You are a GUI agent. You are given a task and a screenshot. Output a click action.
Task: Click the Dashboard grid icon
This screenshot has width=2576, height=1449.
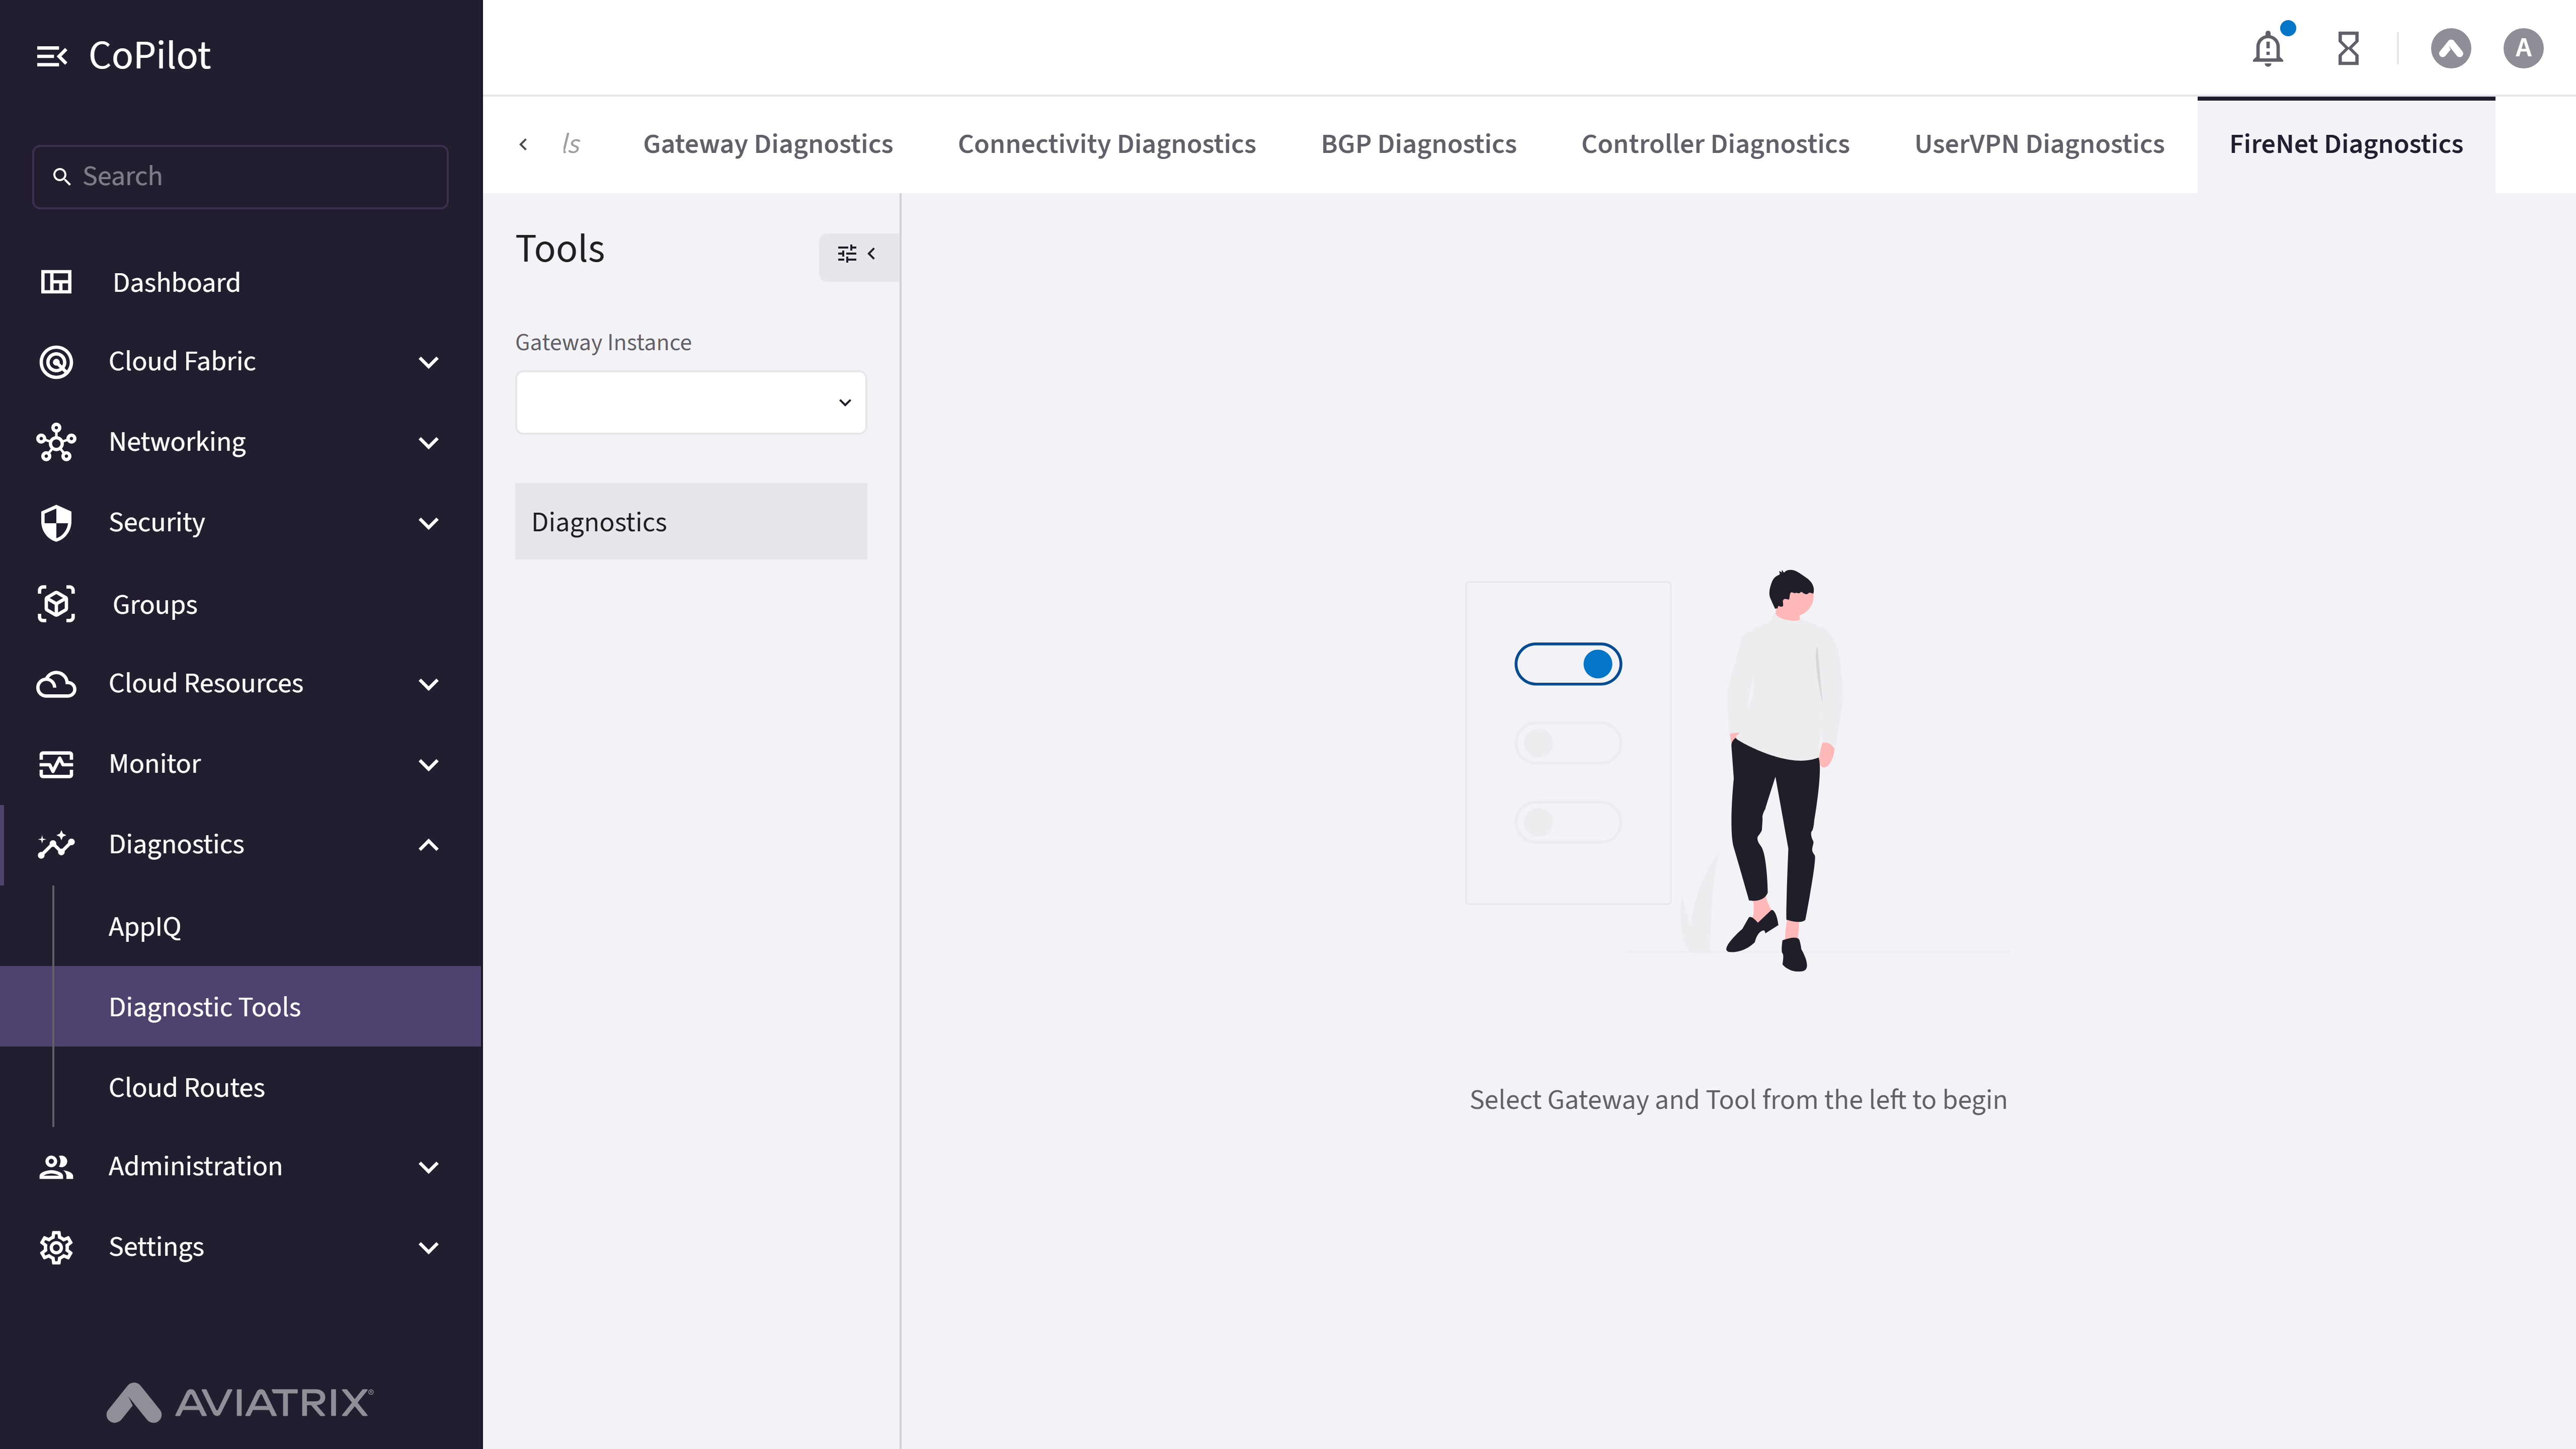(x=56, y=282)
